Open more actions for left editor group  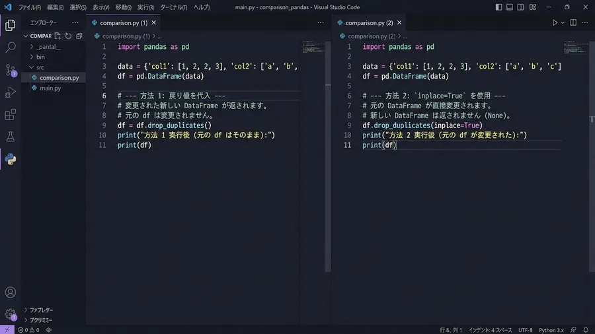[321, 22]
